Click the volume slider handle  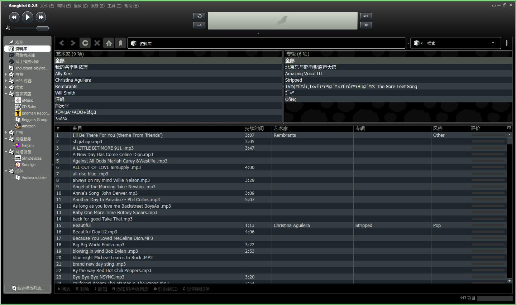pyautogui.click(x=43, y=28)
